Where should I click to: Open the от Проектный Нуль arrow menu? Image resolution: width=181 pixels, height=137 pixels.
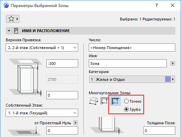click(x=75, y=123)
